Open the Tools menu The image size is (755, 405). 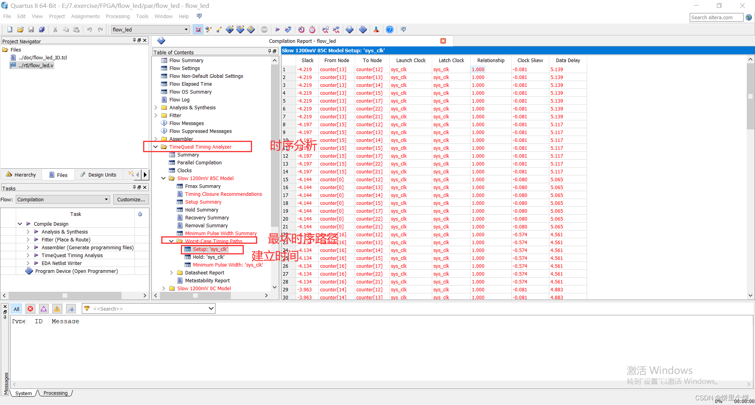[142, 16]
